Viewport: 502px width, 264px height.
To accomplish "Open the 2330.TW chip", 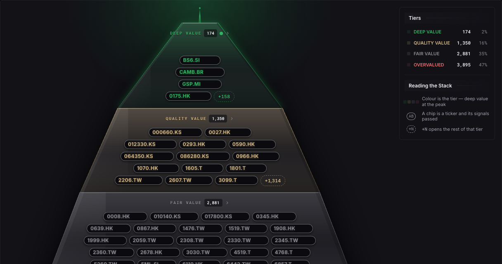I will pos(246,240).
